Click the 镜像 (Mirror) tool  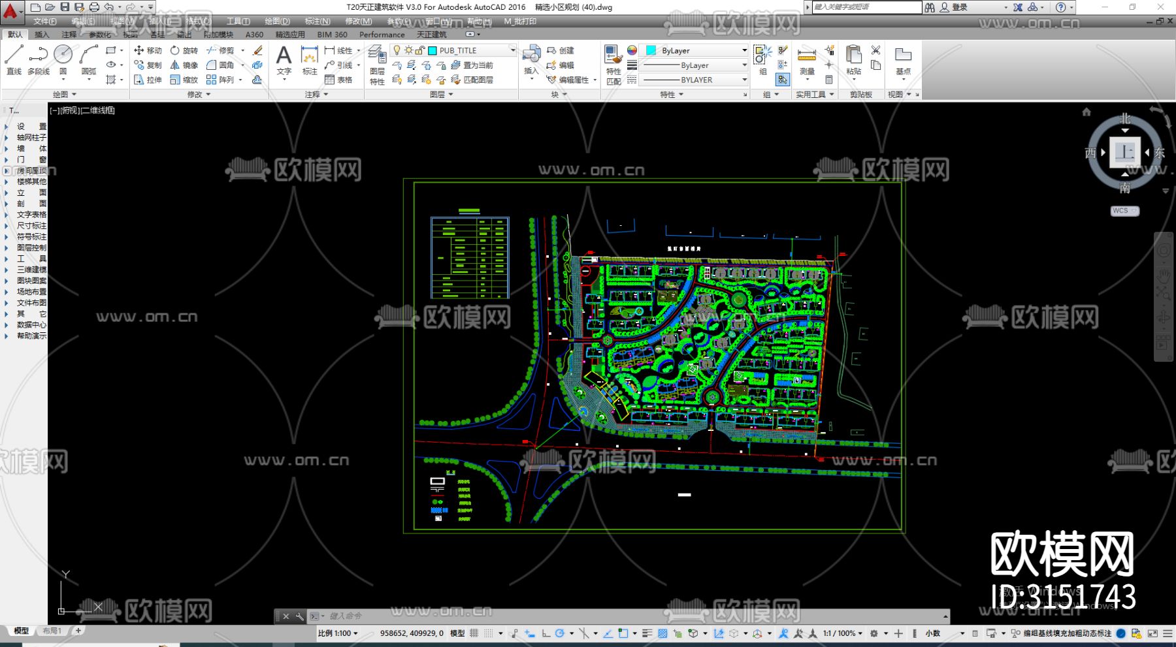(x=184, y=65)
